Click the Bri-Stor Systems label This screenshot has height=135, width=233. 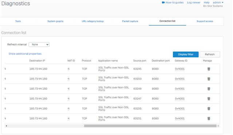213,6
